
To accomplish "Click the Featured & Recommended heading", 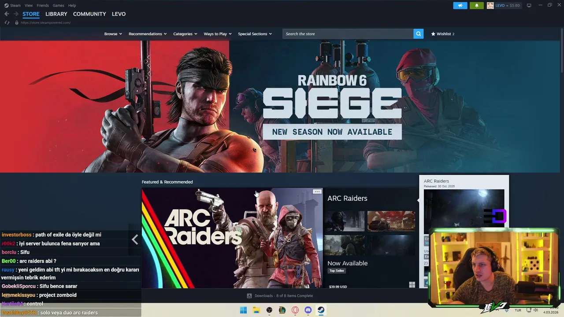I will pos(167,182).
